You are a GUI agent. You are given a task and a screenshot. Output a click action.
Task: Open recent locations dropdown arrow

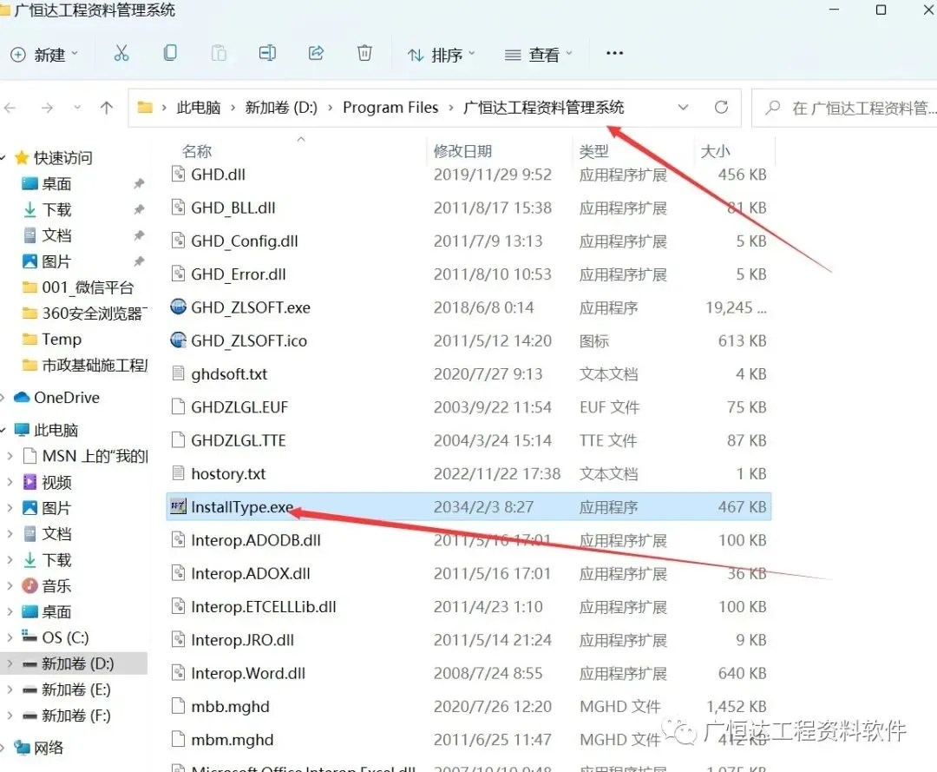pyautogui.click(x=77, y=108)
